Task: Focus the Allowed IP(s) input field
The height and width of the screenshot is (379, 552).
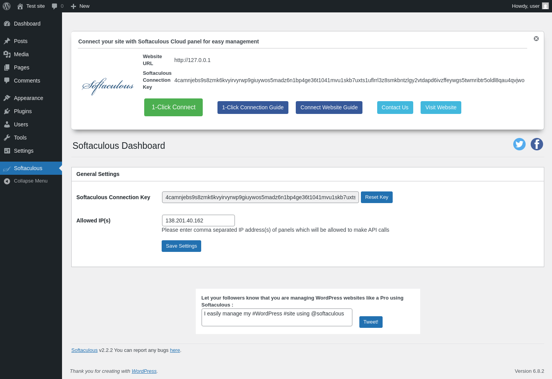Action: point(198,221)
